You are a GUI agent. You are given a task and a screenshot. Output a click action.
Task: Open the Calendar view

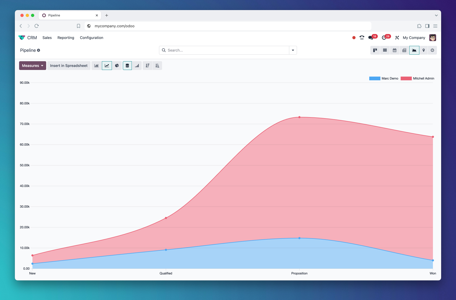394,50
